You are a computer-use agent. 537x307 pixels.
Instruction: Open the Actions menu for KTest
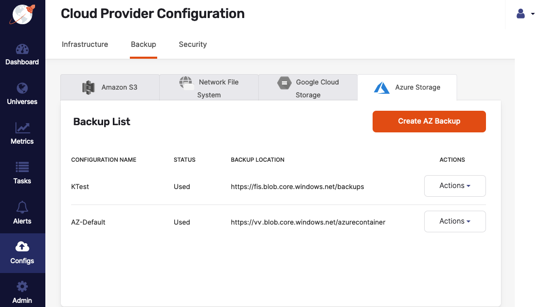pos(455,186)
